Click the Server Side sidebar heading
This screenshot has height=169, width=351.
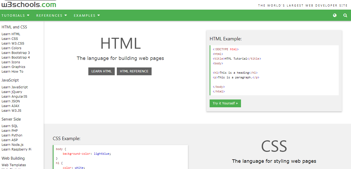click(11, 119)
